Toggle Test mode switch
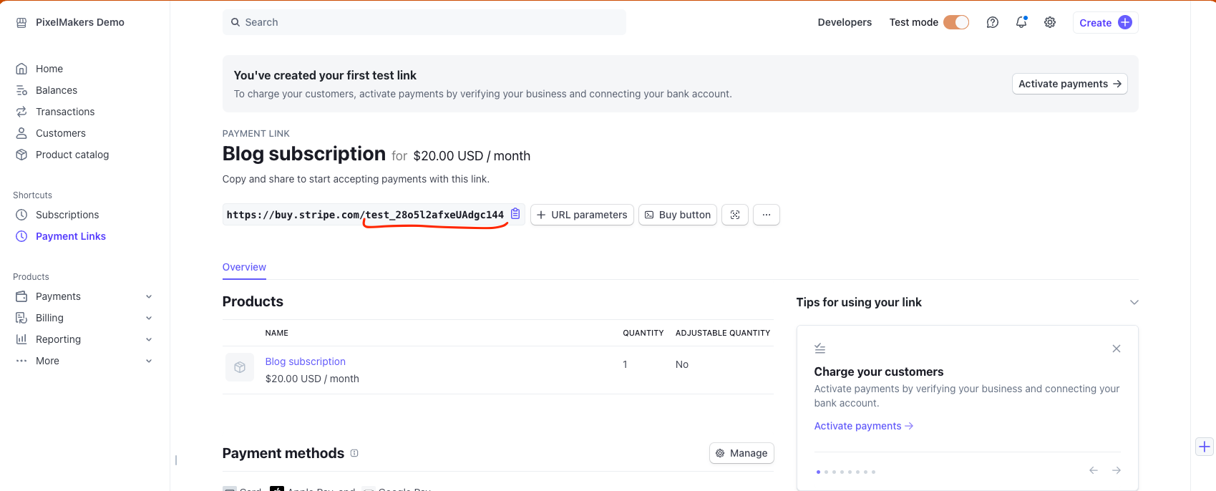The image size is (1216, 491). tap(956, 22)
